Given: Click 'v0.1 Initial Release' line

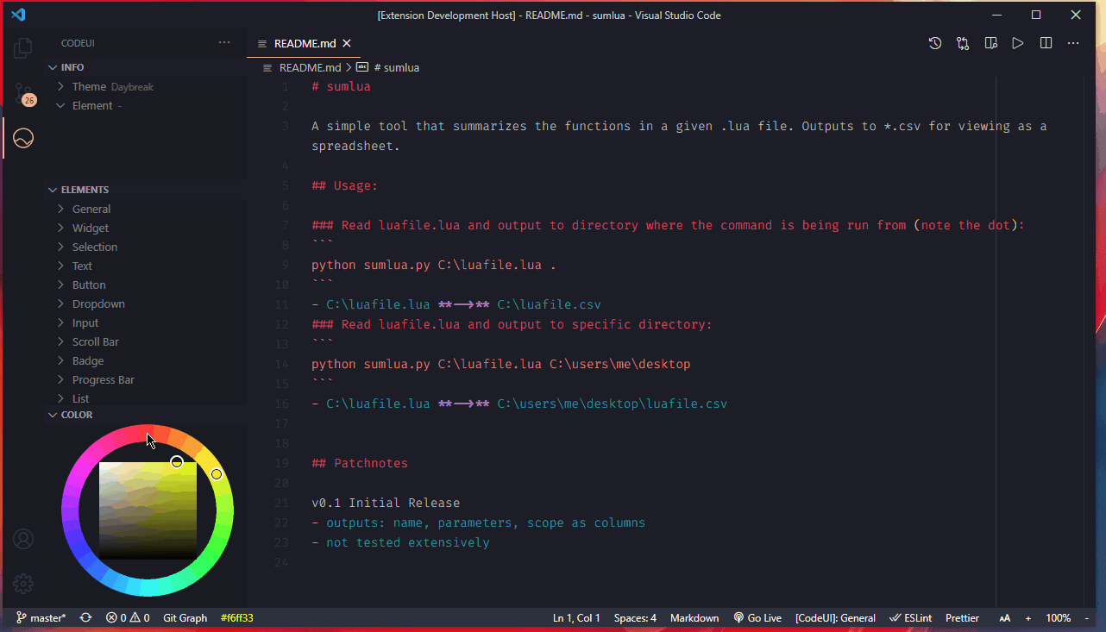Looking at the screenshot, I should pyautogui.click(x=386, y=503).
